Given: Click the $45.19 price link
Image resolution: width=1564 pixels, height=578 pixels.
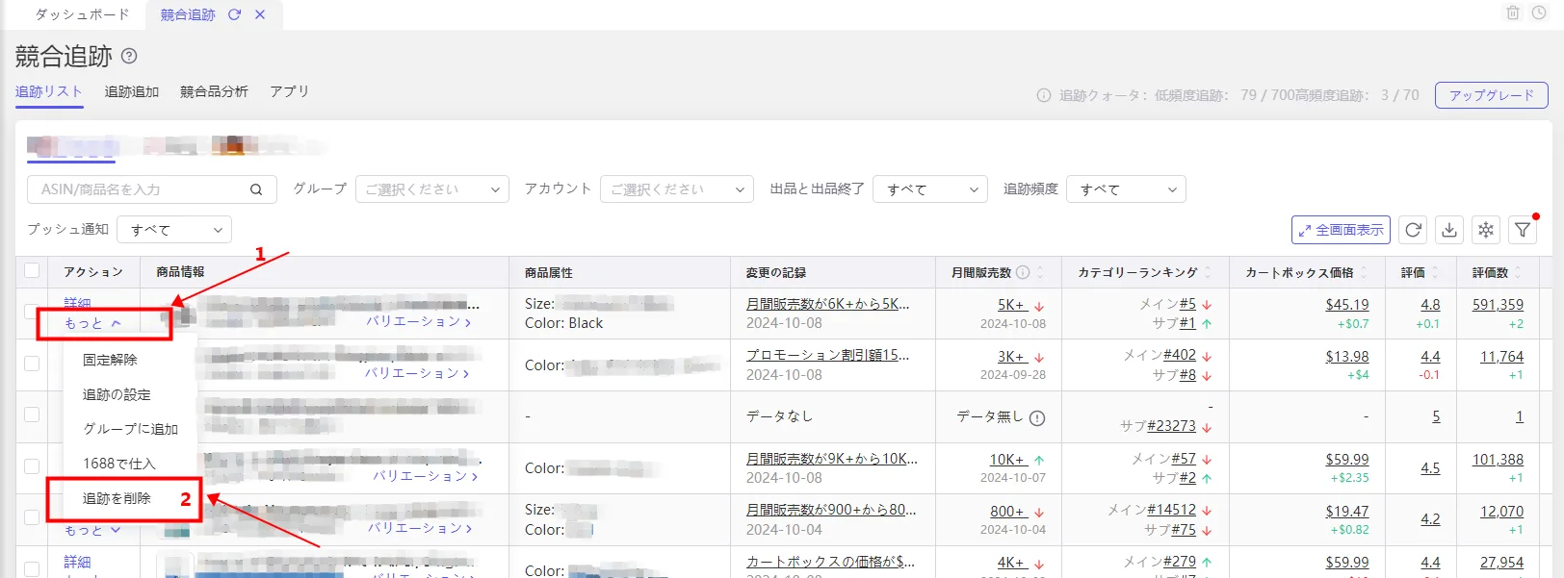Looking at the screenshot, I should 1346,304.
